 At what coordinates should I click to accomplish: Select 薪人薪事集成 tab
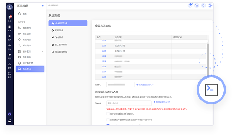point(59,45)
